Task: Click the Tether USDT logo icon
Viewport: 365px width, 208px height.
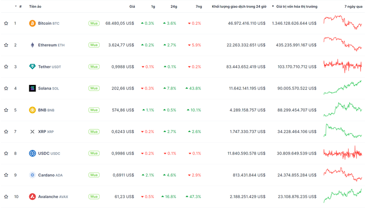Action: tap(32, 66)
